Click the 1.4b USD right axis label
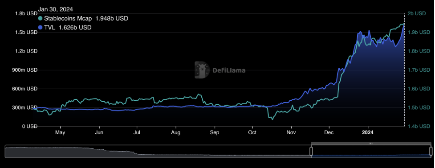The height and width of the screenshot is (168, 435). pyautogui.click(x=419, y=127)
